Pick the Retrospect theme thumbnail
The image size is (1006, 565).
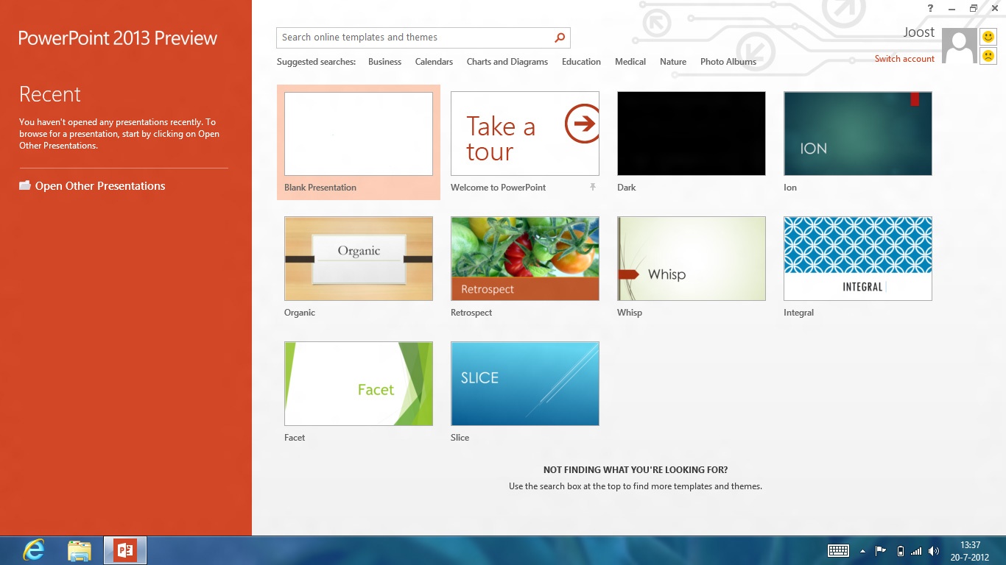(525, 259)
